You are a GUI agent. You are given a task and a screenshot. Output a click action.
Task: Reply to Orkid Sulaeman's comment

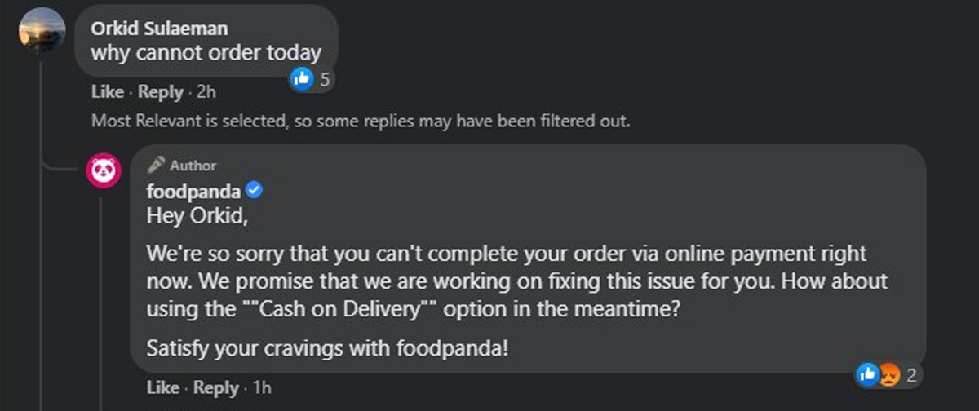coord(160,92)
